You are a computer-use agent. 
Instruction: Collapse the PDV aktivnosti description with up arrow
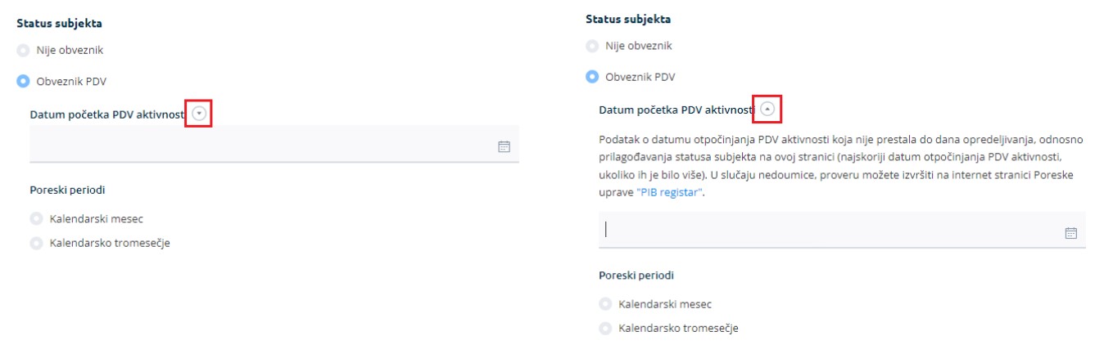point(767,109)
